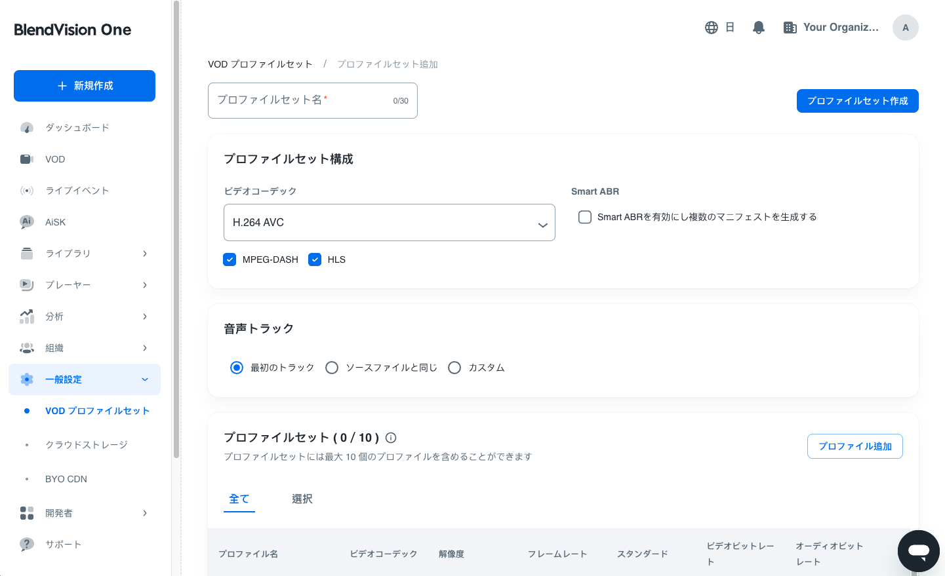Viewport: 945px width, 576px height.
Task: Click the profile set info icon
Action: click(x=391, y=438)
